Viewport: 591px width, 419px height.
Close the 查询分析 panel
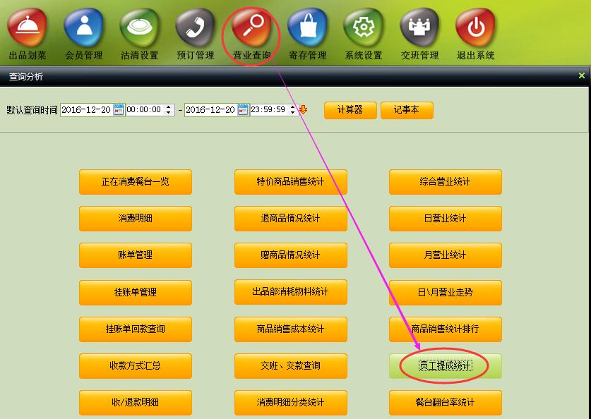(582, 76)
